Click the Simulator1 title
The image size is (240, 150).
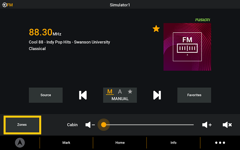point(120,5)
